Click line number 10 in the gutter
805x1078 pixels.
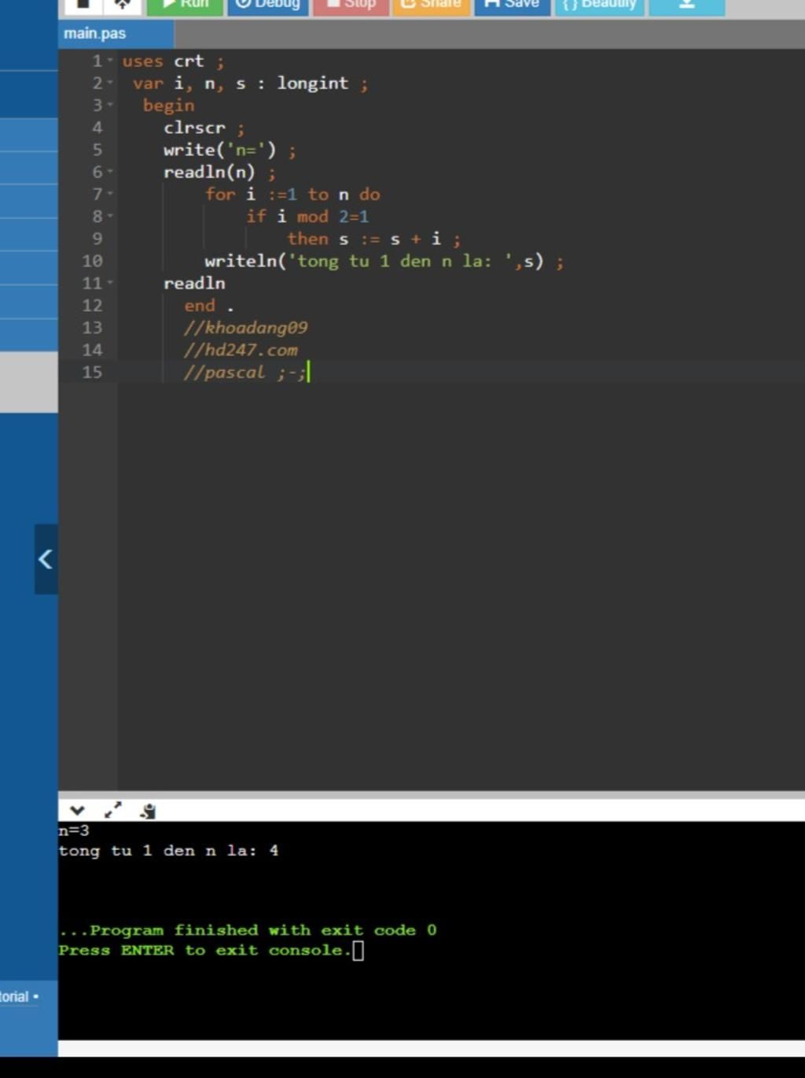[92, 261]
